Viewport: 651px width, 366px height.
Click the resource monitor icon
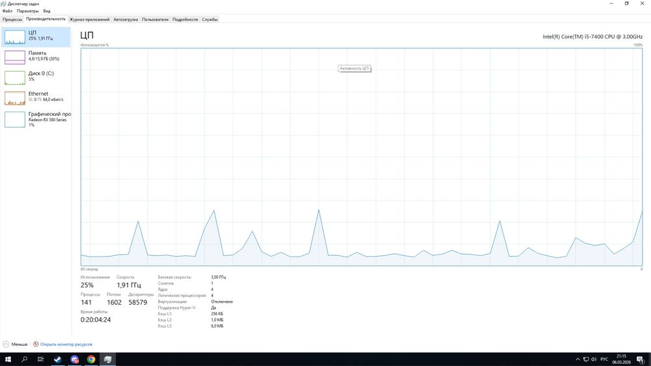36,344
